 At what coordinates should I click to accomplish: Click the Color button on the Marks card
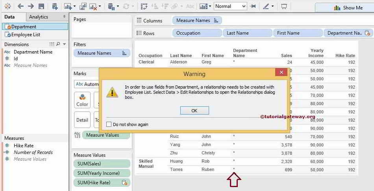(x=82, y=100)
